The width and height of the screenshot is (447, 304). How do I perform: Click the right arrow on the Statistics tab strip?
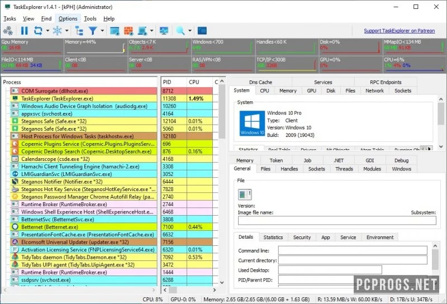point(429,149)
